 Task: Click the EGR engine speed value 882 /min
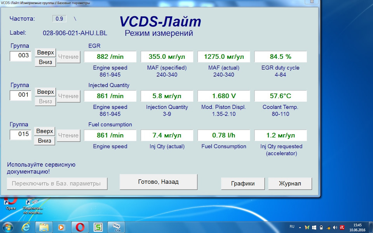pyautogui.click(x=110, y=57)
